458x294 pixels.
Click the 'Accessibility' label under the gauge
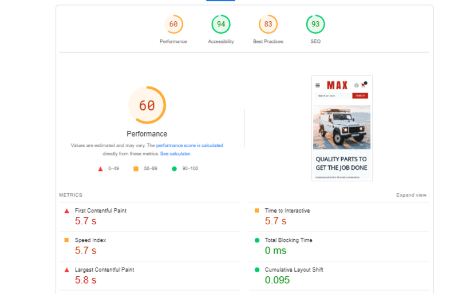[221, 41]
